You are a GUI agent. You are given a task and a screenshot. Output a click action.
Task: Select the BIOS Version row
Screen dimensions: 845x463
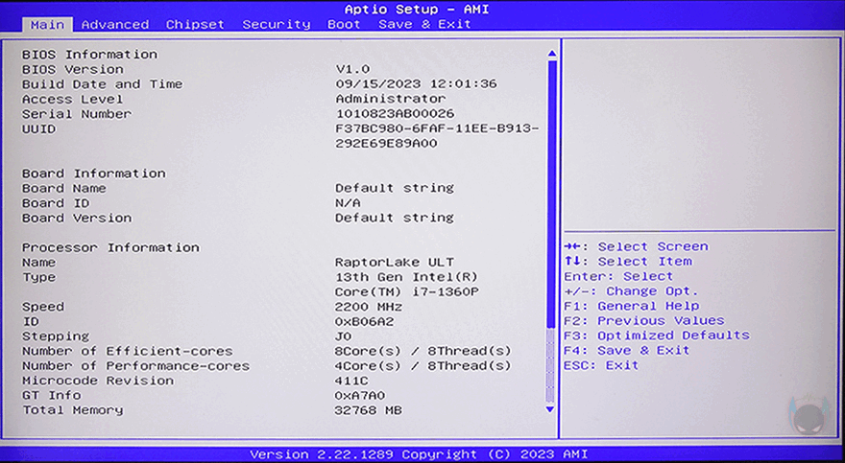point(73,69)
